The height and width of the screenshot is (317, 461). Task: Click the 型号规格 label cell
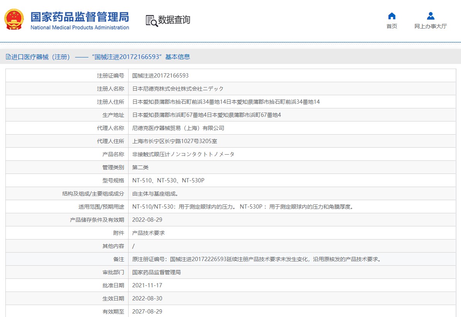pos(67,180)
